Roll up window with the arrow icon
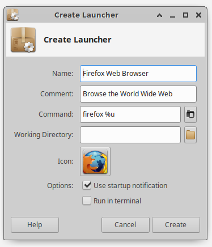Screen dimensions: 212x247 point(160,15)
